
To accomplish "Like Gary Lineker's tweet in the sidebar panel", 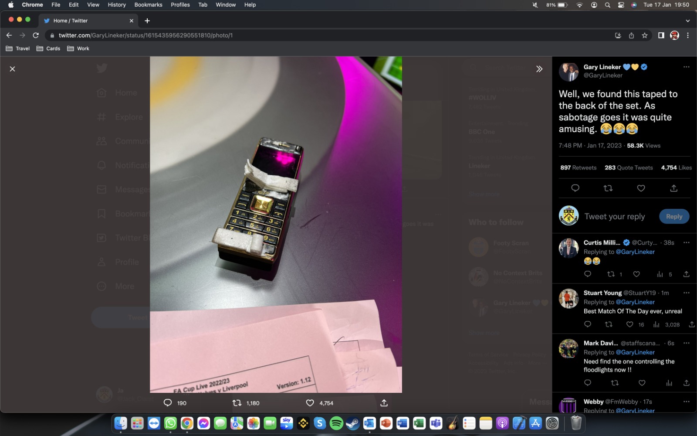I will click(641, 188).
